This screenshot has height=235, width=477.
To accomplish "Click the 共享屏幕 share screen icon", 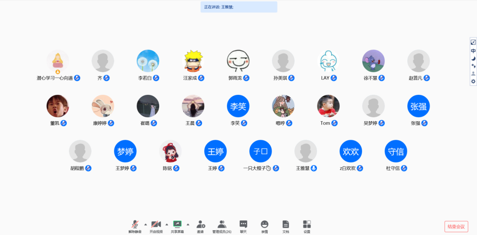I will point(177,225).
